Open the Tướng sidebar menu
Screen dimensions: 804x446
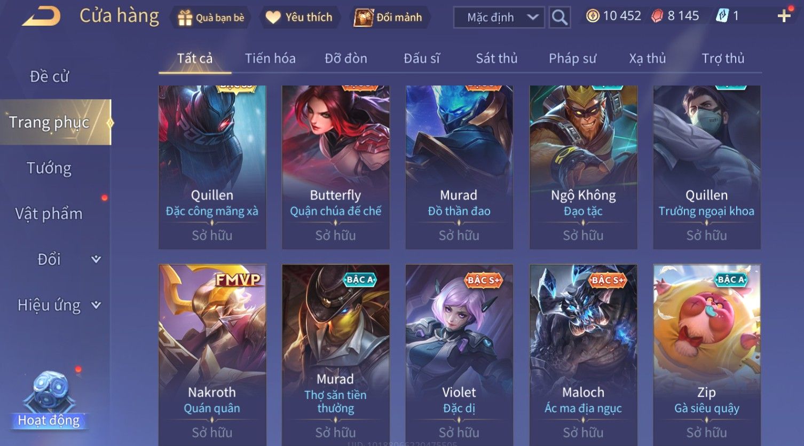(x=49, y=168)
